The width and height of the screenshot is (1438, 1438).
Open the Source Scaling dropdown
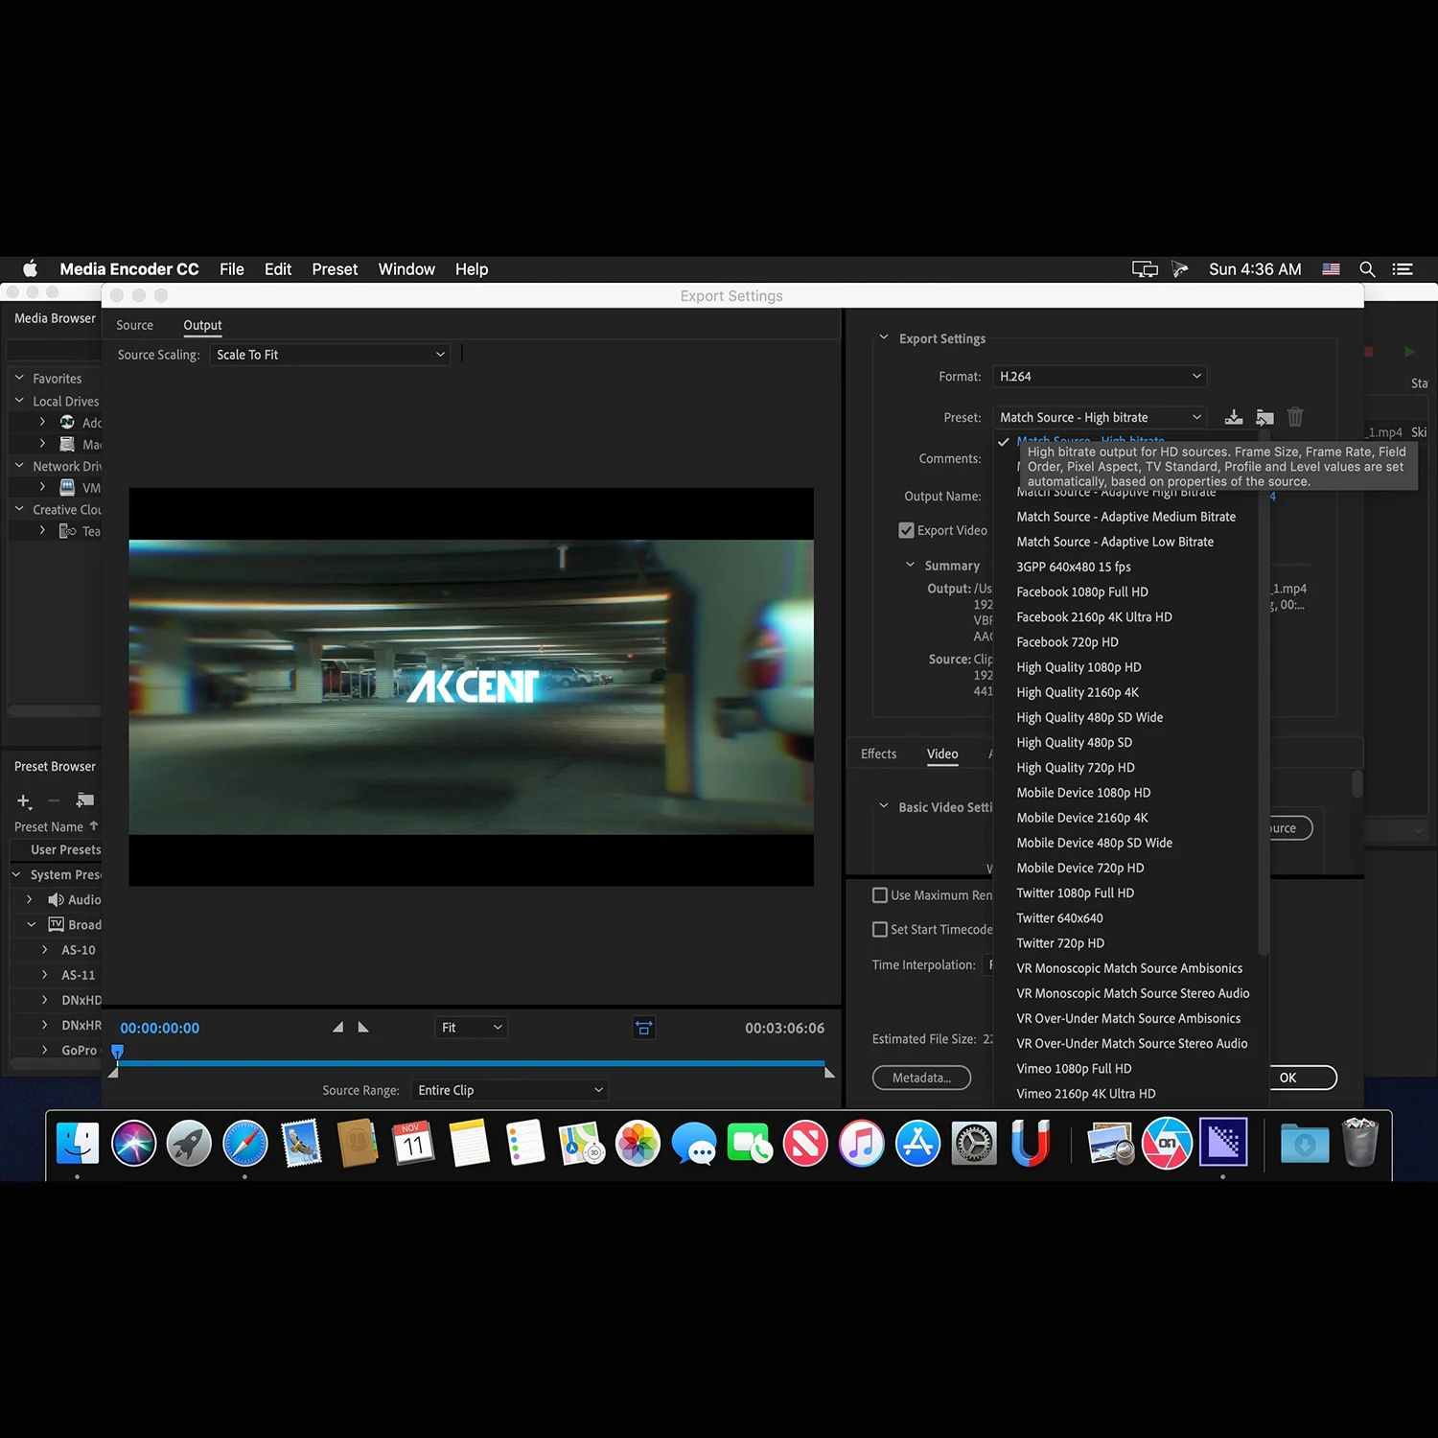[x=330, y=355]
